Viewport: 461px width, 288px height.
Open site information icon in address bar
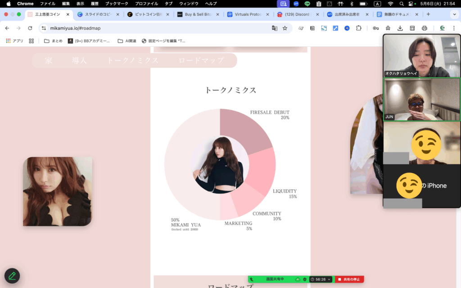(44, 28)
